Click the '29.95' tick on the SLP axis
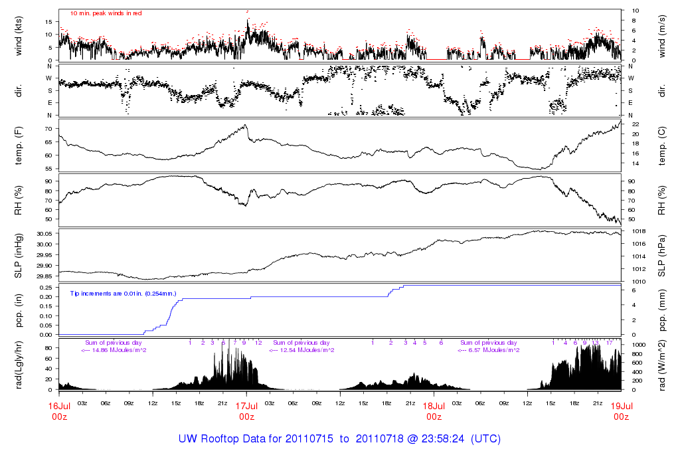 click(x=44, y=255)
